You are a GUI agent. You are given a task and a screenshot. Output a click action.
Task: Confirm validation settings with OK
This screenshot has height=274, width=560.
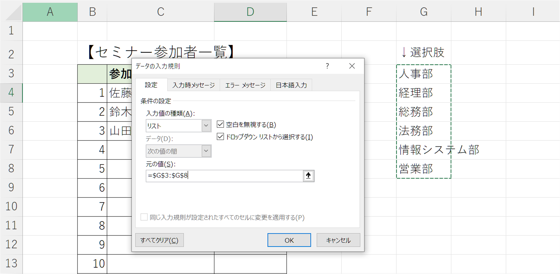[x=289, y=240]
